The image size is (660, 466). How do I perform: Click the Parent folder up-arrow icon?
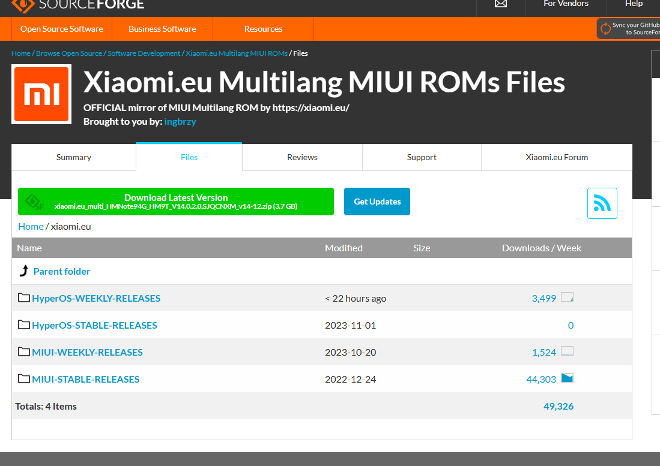(x=24, y=270)
